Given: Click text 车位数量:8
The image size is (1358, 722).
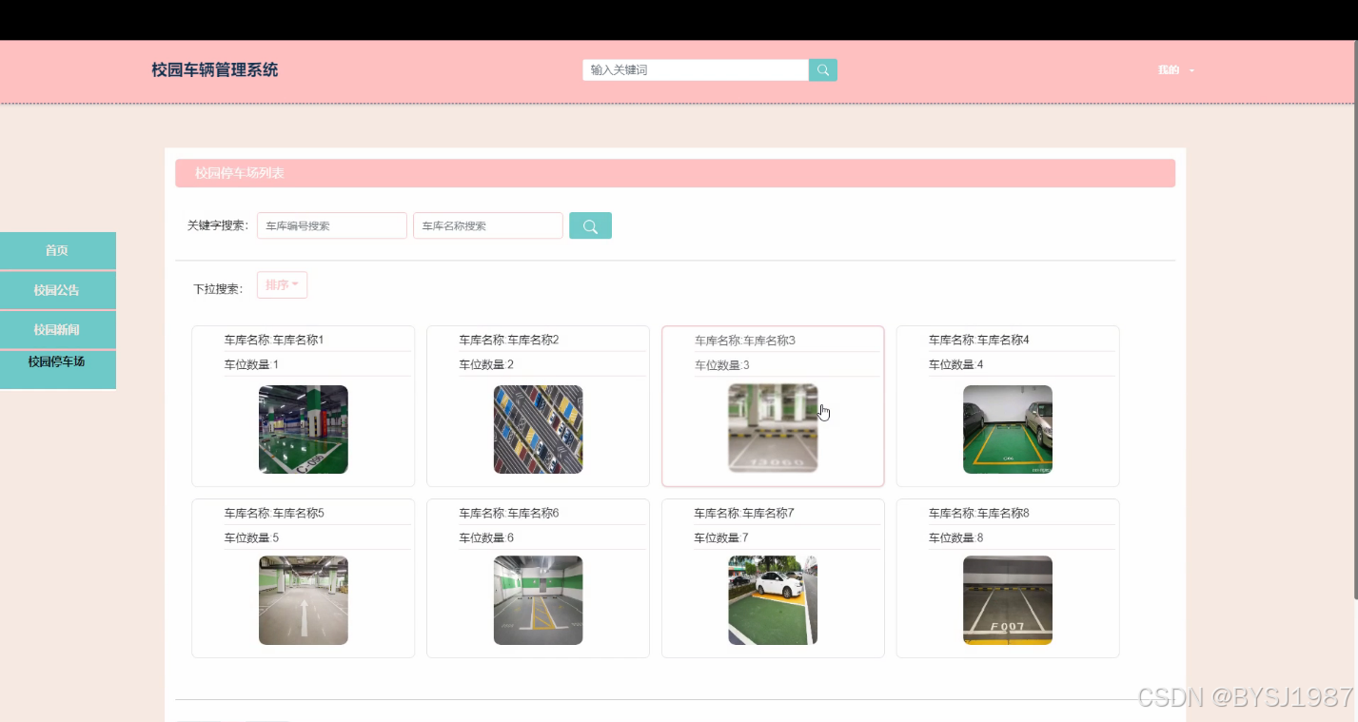Looking at the screenshot, I should (x=956, y=537).
